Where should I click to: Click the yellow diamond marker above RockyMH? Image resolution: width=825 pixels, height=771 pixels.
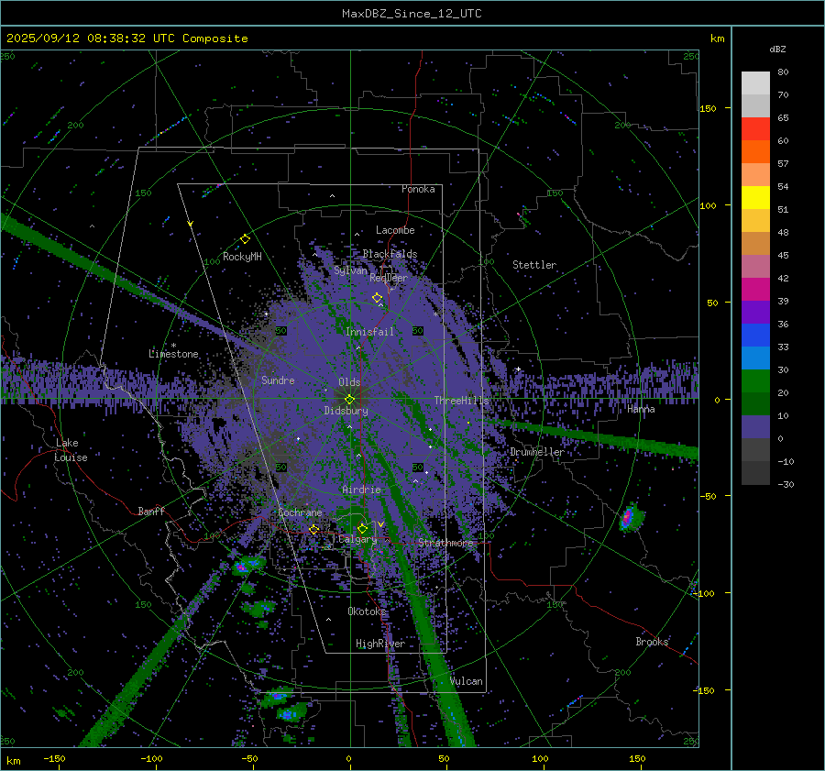tap(245, 239)
